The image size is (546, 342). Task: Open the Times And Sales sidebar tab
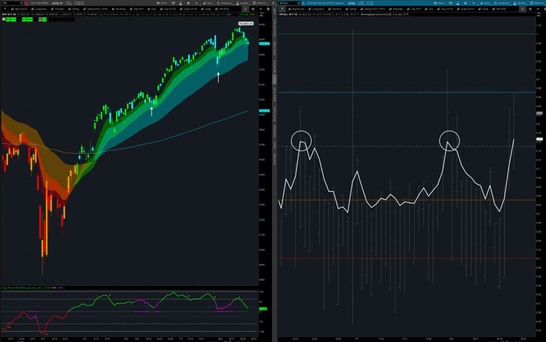click(x=275, y=28)
